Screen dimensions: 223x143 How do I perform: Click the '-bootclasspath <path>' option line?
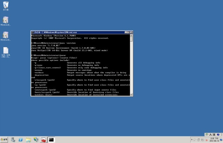tap(76, 92)
